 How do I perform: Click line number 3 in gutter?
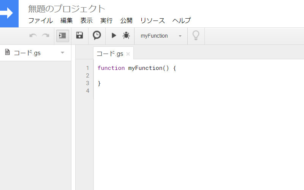tap(88, 83)
